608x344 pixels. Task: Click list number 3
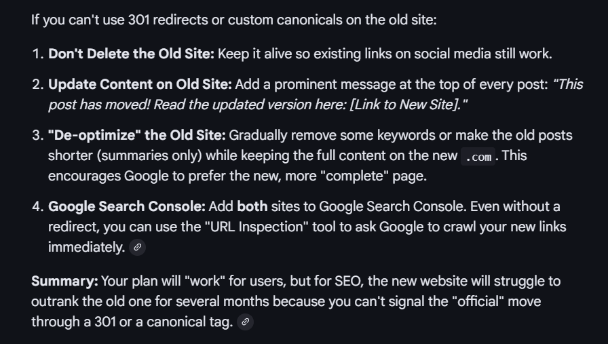pos(37,135)
